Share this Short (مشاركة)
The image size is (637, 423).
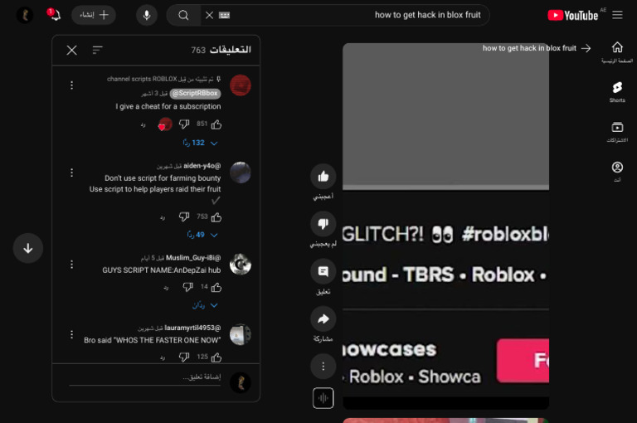323,319
